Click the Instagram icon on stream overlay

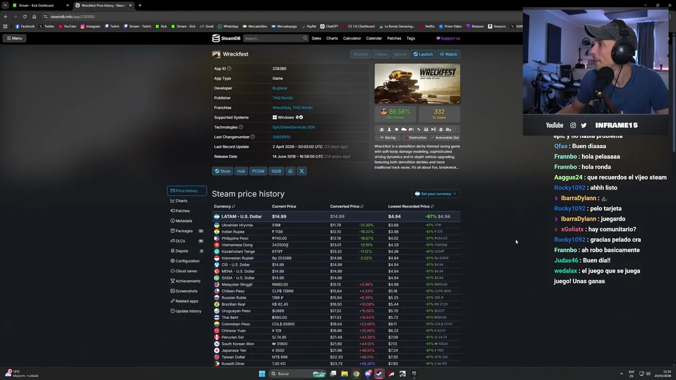[573, 125]
